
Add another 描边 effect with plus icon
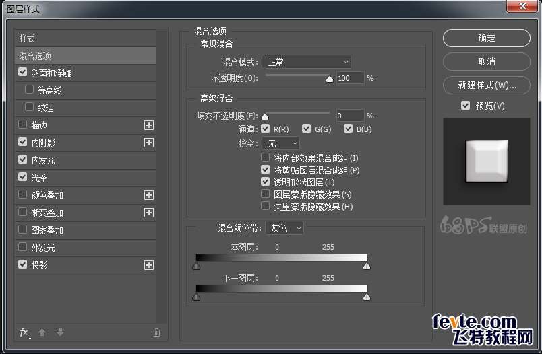tap(149, 125)
